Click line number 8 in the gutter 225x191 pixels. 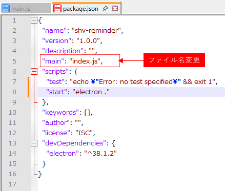(14, 92)
